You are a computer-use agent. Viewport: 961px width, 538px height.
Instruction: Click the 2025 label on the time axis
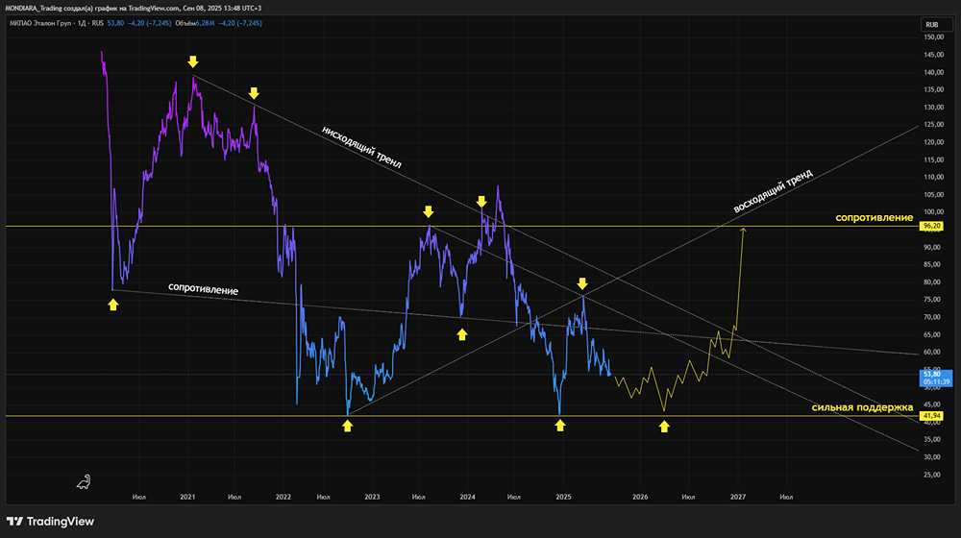click(563, 497)
